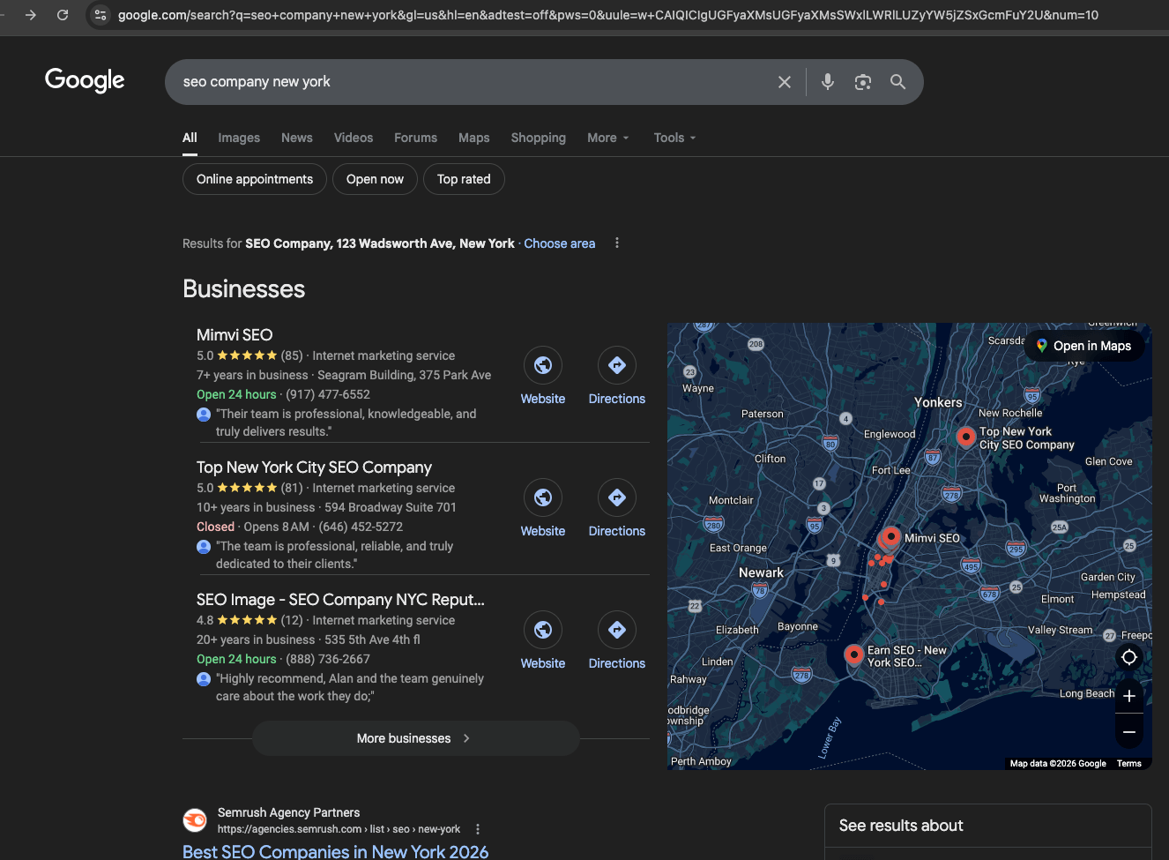Start voice search with the microphone icon
Viewport: 1169px width, 860px height.
tap(828, 82)
